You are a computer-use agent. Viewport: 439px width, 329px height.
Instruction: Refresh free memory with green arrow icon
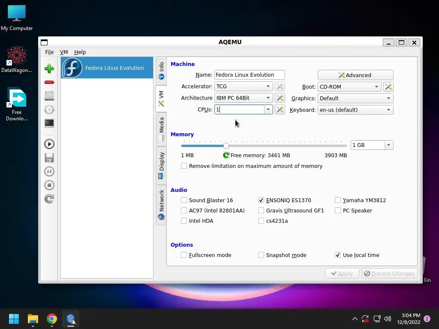tap(226, 155)
